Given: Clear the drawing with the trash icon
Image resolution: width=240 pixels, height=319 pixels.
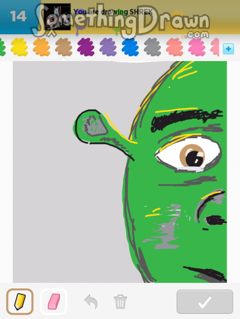Looking at the screenshot, I should coord(120,302).
